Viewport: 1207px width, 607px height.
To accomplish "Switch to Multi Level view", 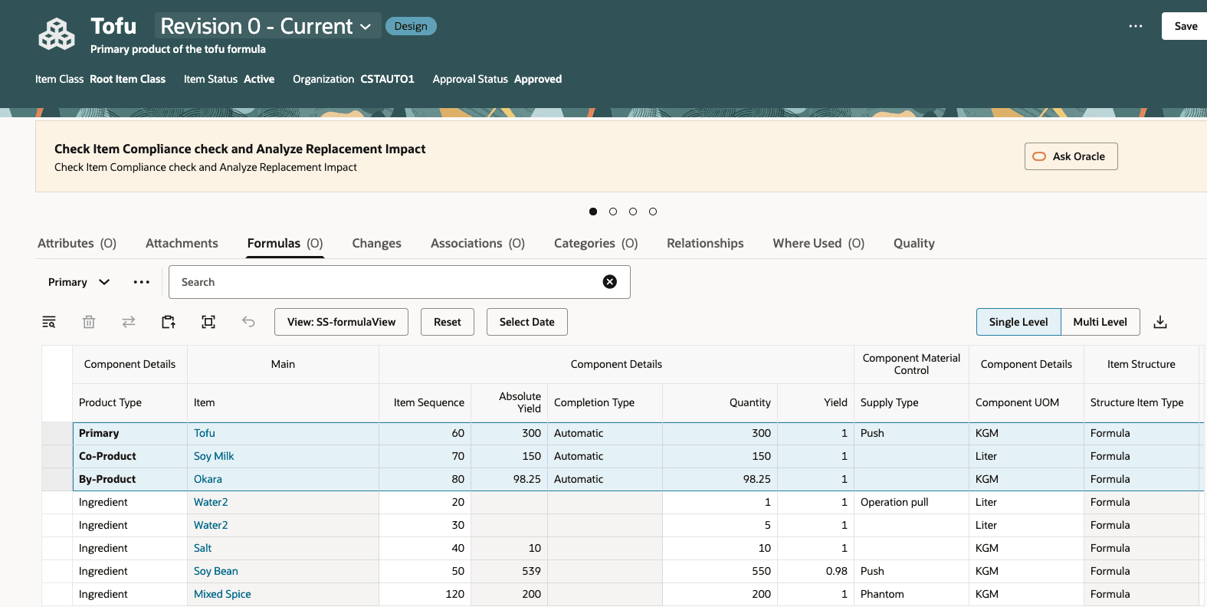I will (x=1100, y=322).
